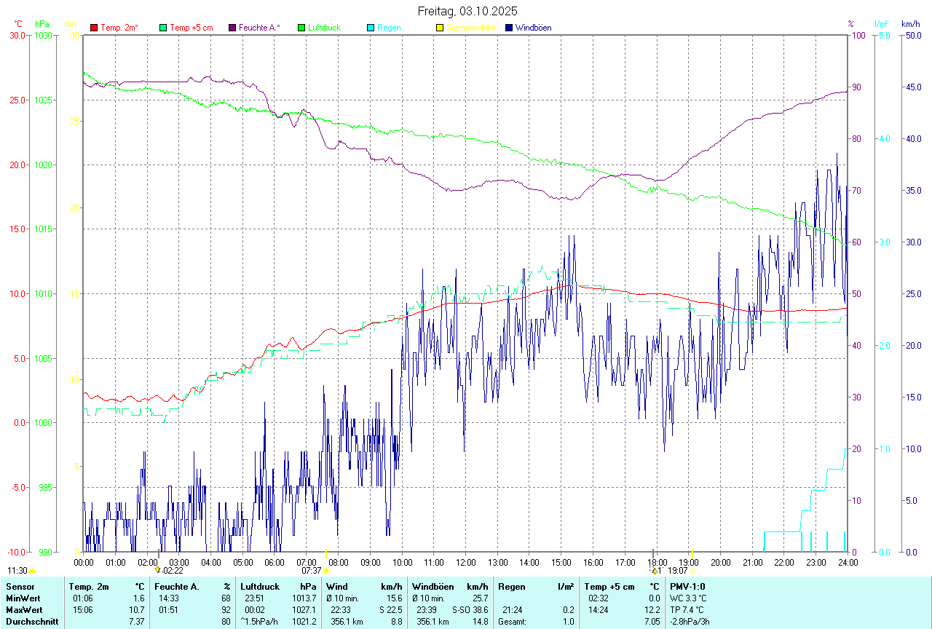Click the yellow sun icon beside 11:30
This screenshot has width=932, height=629.
33,571
